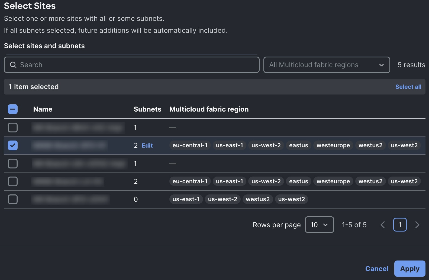The width and height of the screenshot is (429, 280).
Task: Apply the site selection
Action: 410,269
